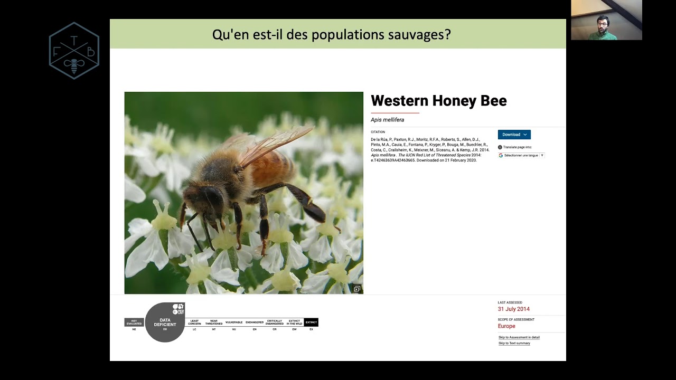
Task: Click the hexagonal bee logo
Action: [74, 51]
